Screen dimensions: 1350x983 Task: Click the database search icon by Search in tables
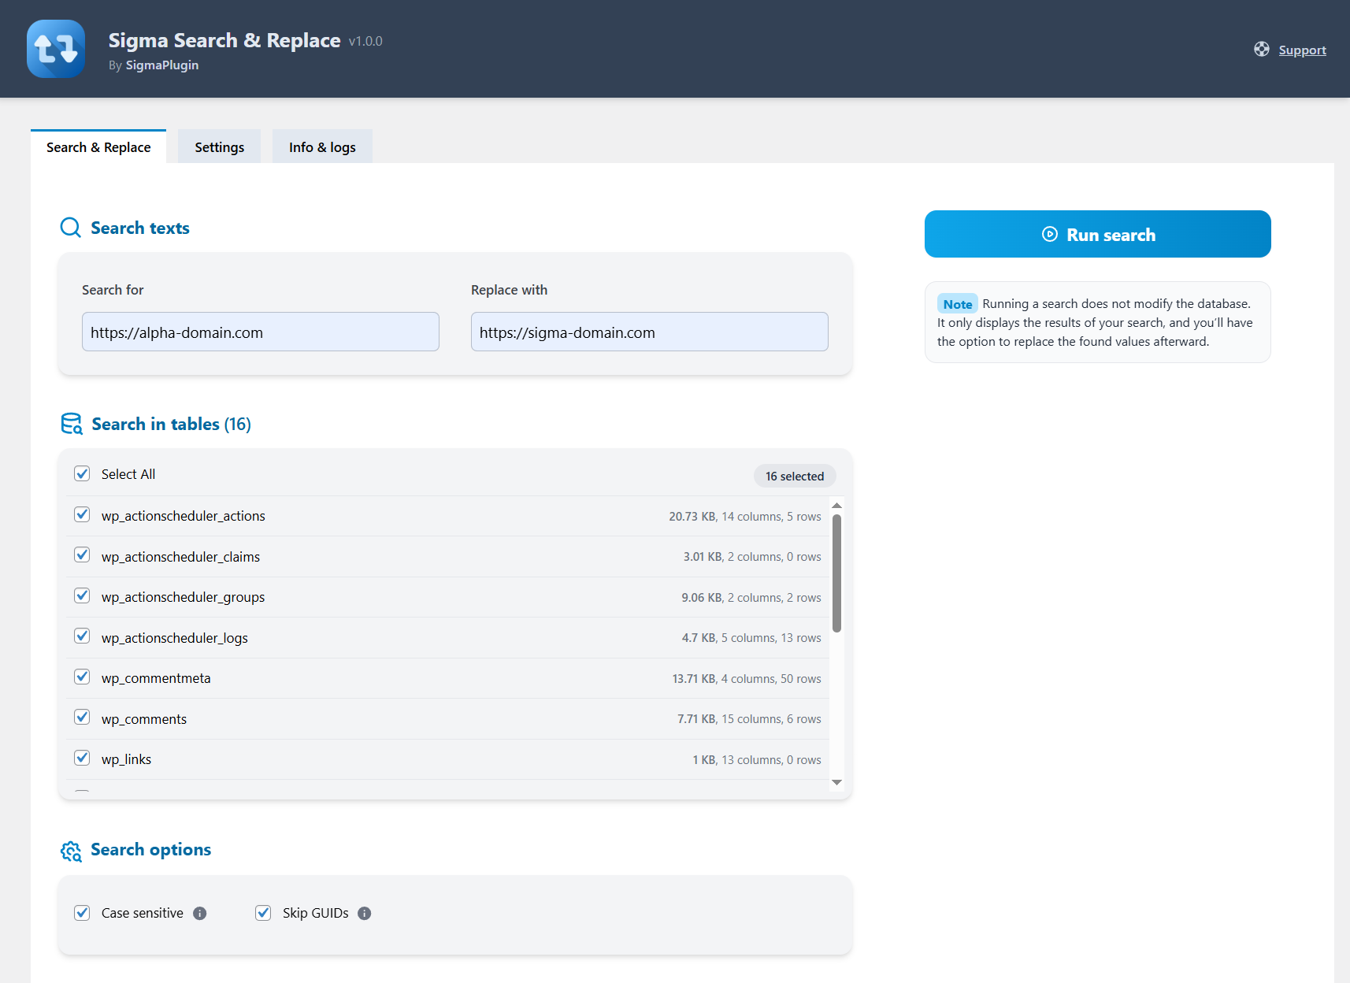point(71,423)
